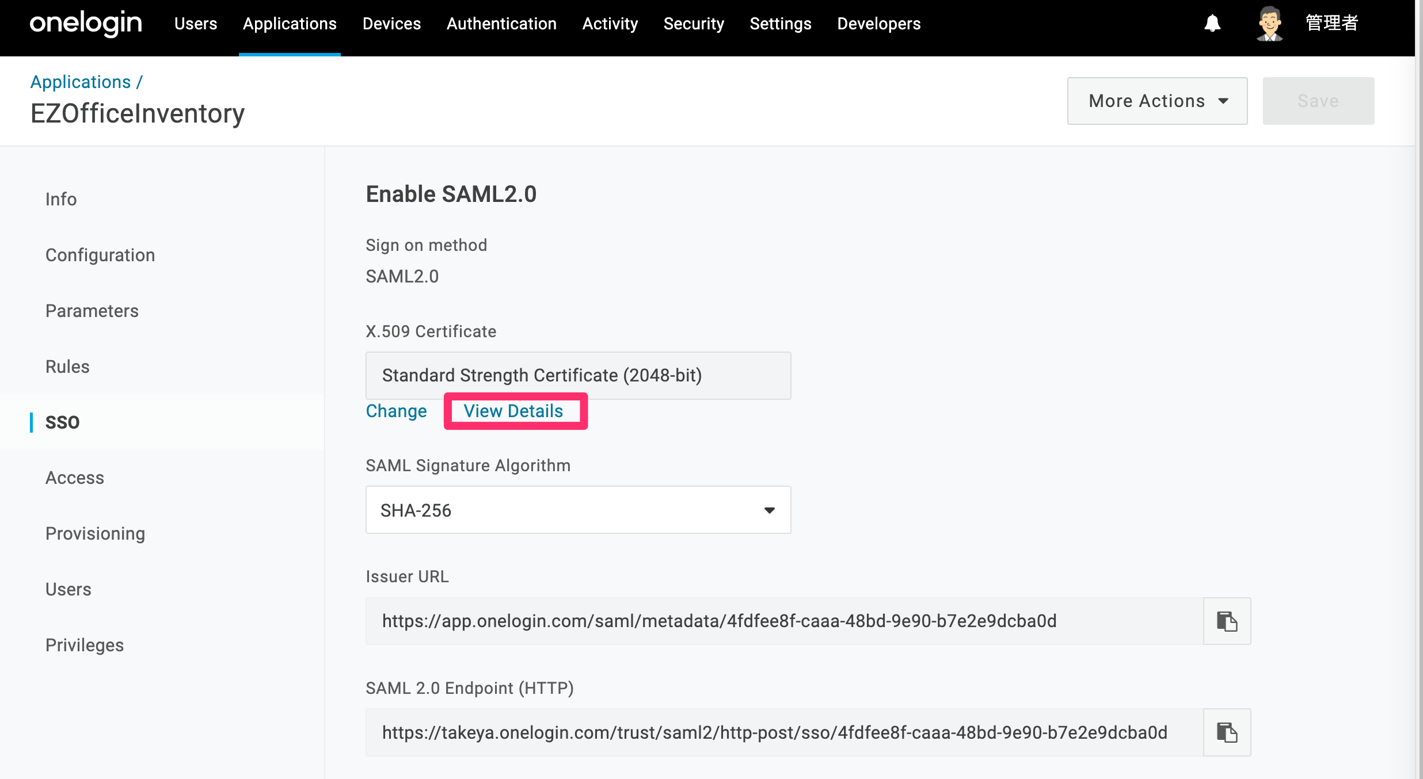Open the SAML Signature Algorithm dropdown
The image size is (1423, 779).
click(x=578, y=510)
